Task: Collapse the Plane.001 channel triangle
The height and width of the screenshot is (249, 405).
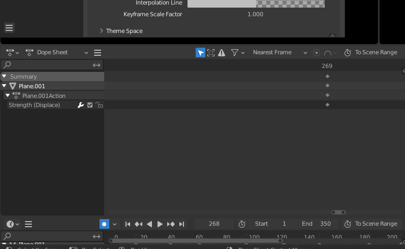Action: pyautogui.click(x=4, y=86)
